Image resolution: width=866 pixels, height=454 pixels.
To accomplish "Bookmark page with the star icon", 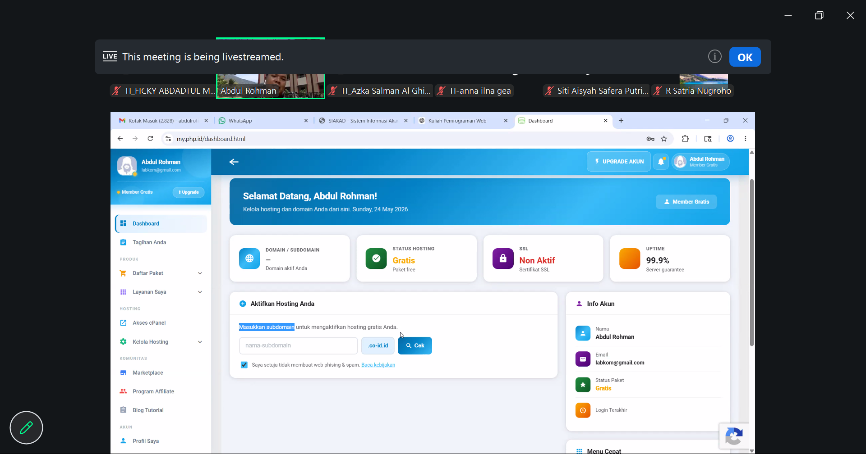I will point(664,139).
